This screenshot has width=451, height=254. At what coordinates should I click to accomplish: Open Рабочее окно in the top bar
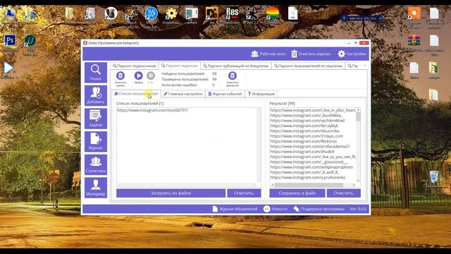(268, 54)
